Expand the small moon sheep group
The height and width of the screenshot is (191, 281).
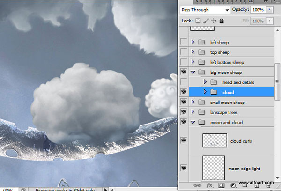(193, 102)
